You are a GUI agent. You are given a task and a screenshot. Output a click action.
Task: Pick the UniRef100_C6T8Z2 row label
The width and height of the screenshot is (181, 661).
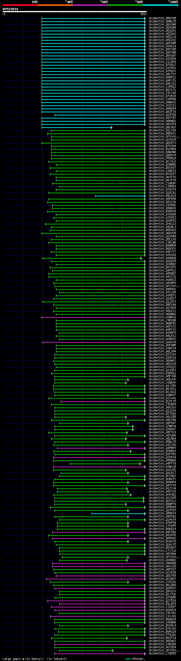click(162, 68)
